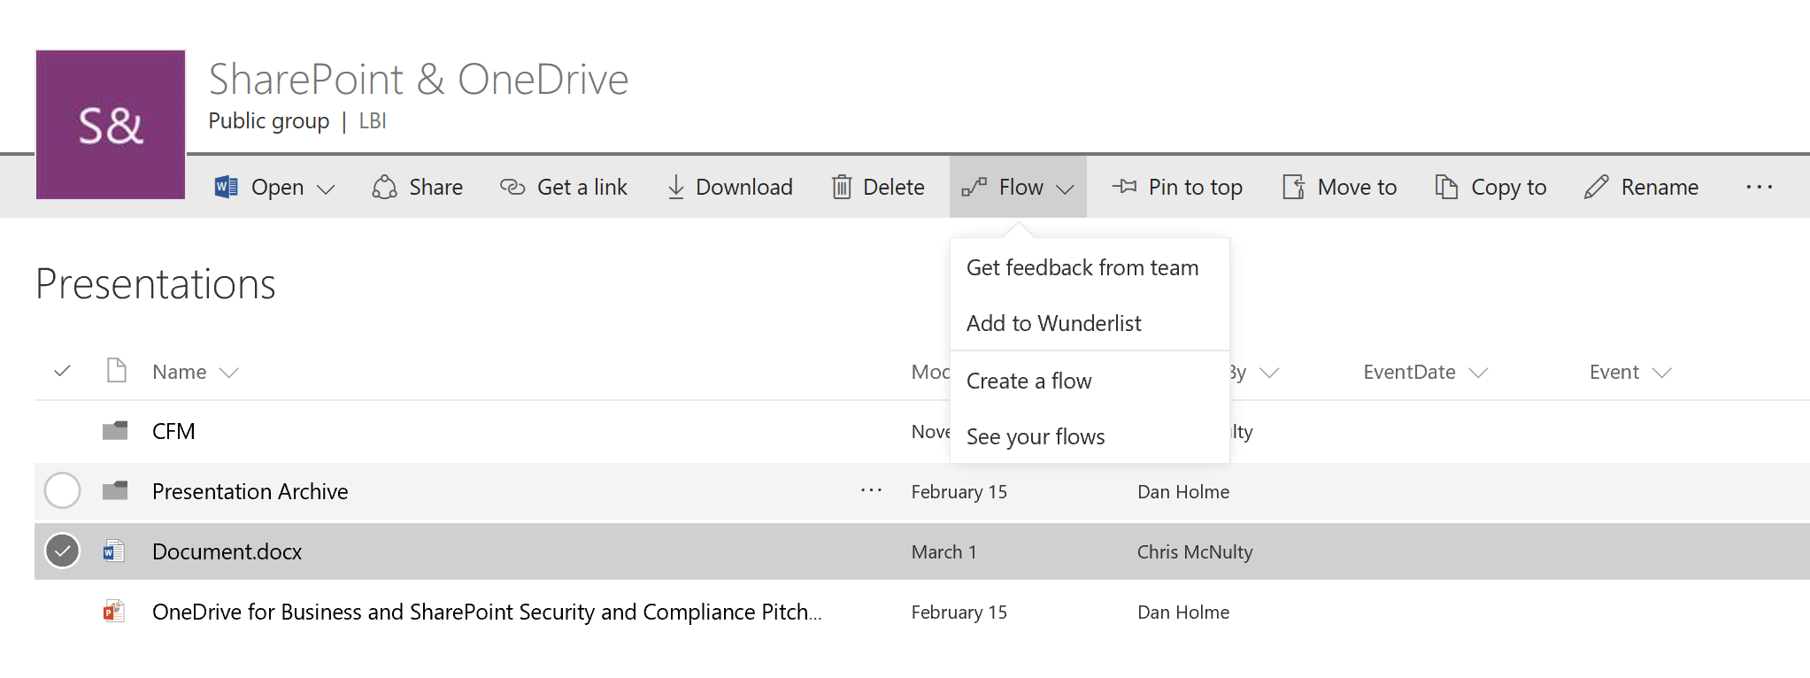Open toolbar overflow ellipsis menu
Screen dimensions: 1810x678
point(1759,187)
